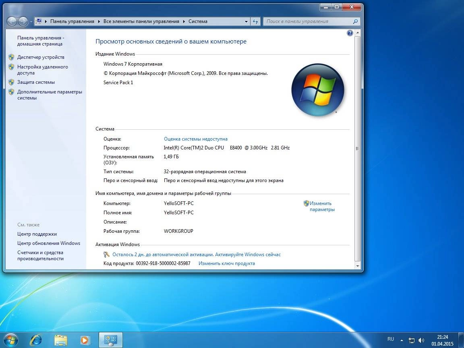Image resolution: width=464 pixels, height=348 pixels.
Task: Open Диспетчер устройств
Action: click(x=41, y=57)
